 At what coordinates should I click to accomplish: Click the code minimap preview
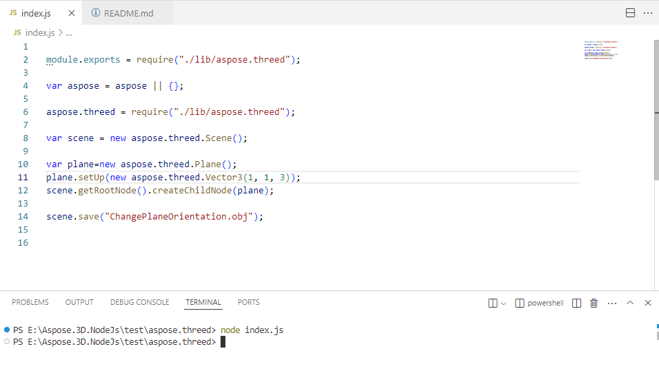(x=600, y=50)
